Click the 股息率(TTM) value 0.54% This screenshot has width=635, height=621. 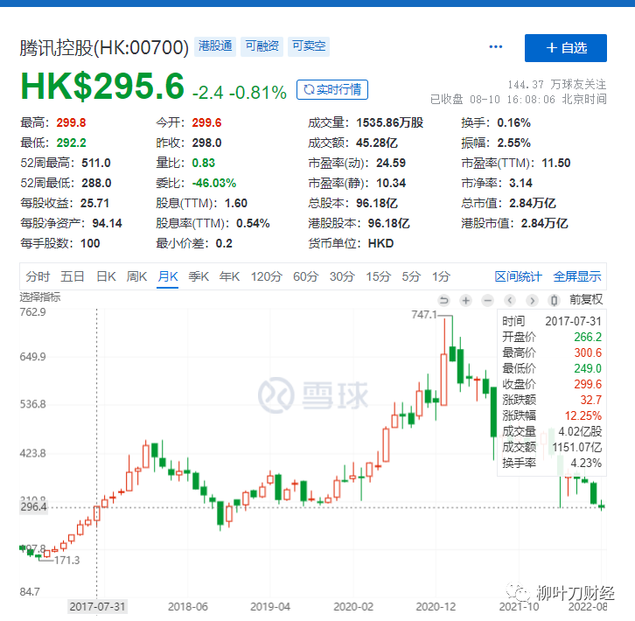coord(253,223)
